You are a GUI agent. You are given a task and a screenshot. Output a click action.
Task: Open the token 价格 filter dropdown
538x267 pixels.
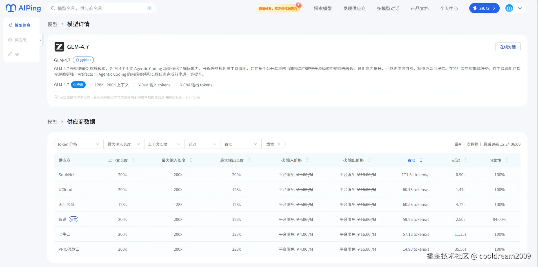[79, 144]
